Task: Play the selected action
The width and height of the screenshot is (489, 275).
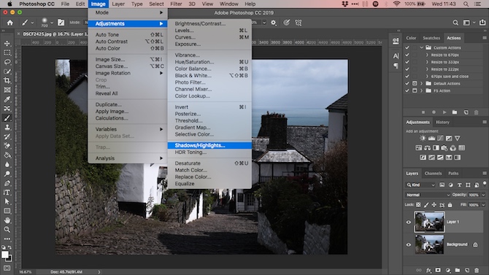Action: coord(444,112)
